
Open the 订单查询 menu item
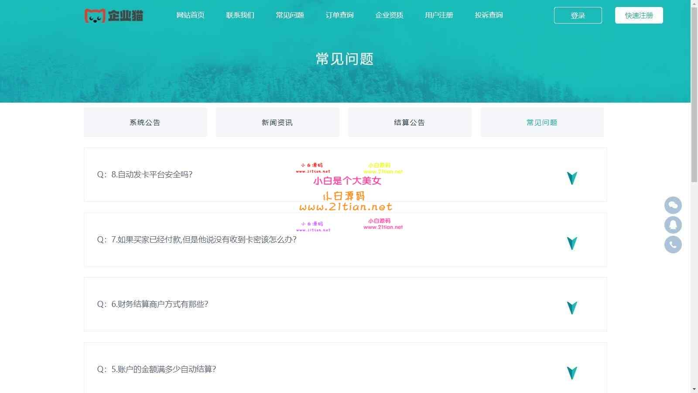click(x=339, y=15)
